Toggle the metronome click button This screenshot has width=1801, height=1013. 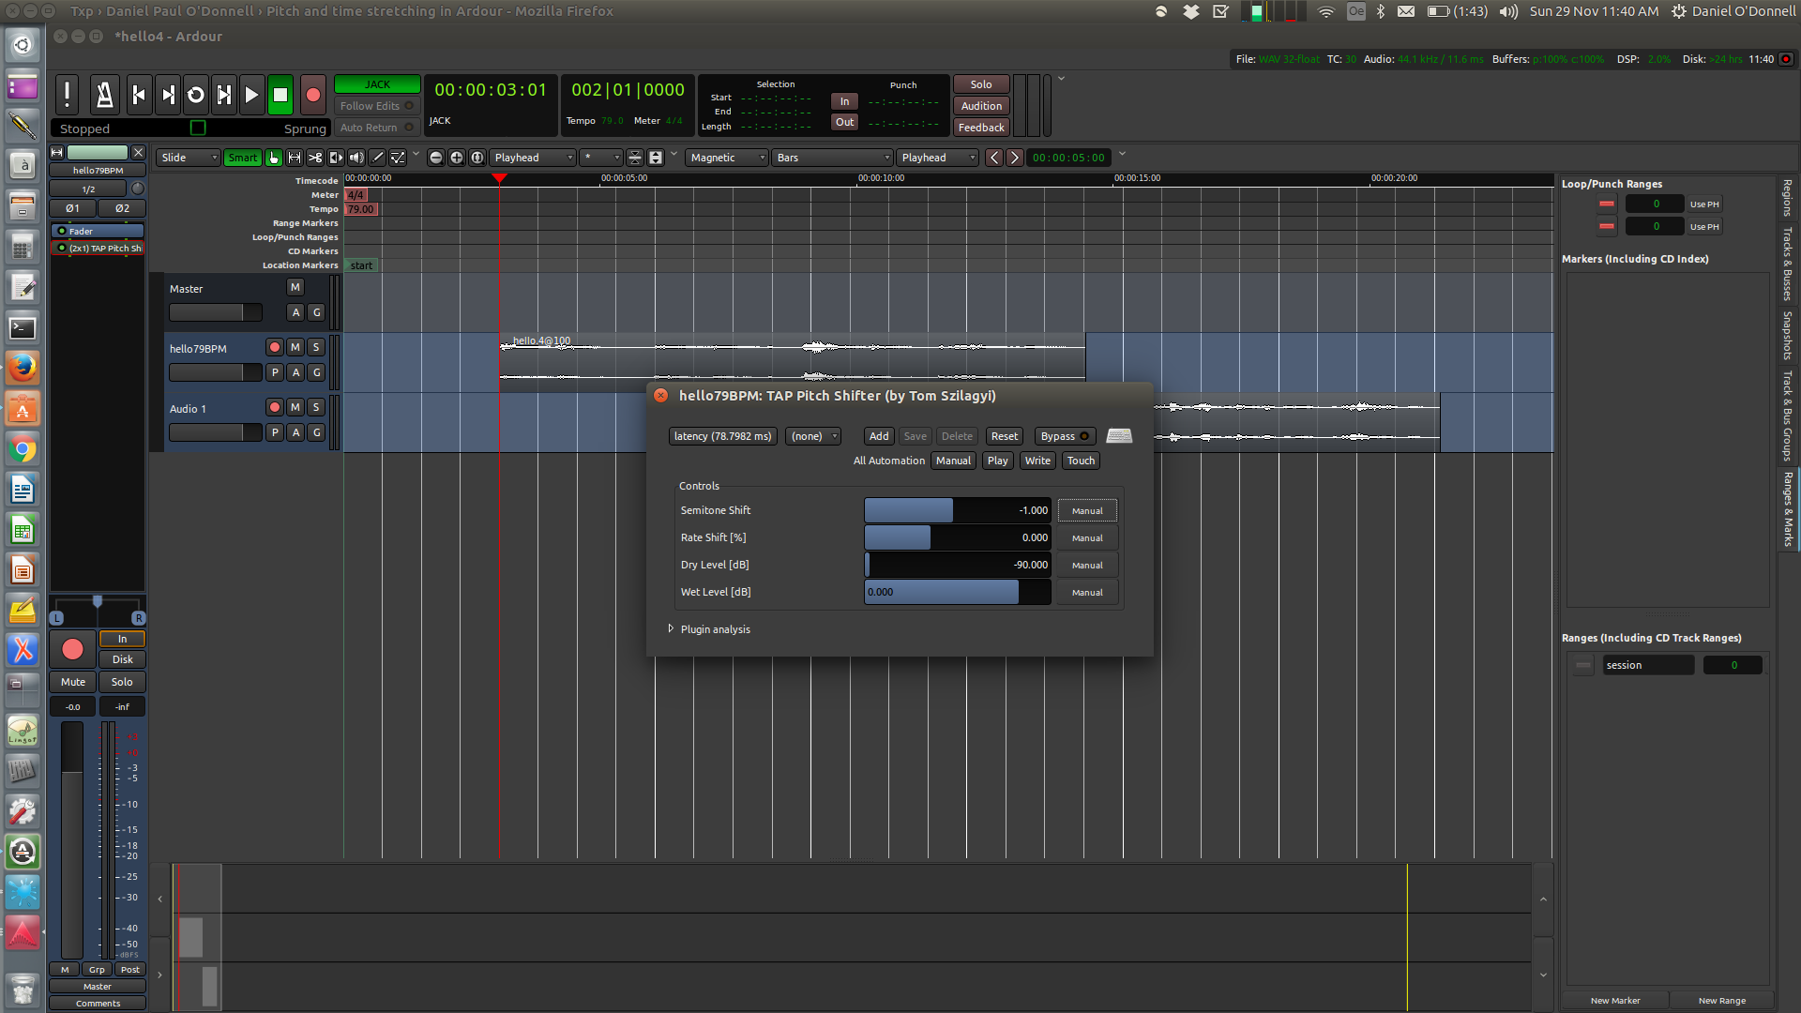[x=104, y=94]
